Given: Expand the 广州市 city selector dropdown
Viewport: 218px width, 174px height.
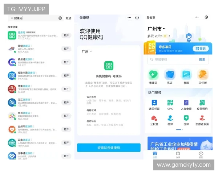Looking at the screenshot, I should [156, 29].
